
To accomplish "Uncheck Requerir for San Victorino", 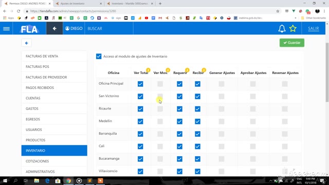I will point(179,97).
